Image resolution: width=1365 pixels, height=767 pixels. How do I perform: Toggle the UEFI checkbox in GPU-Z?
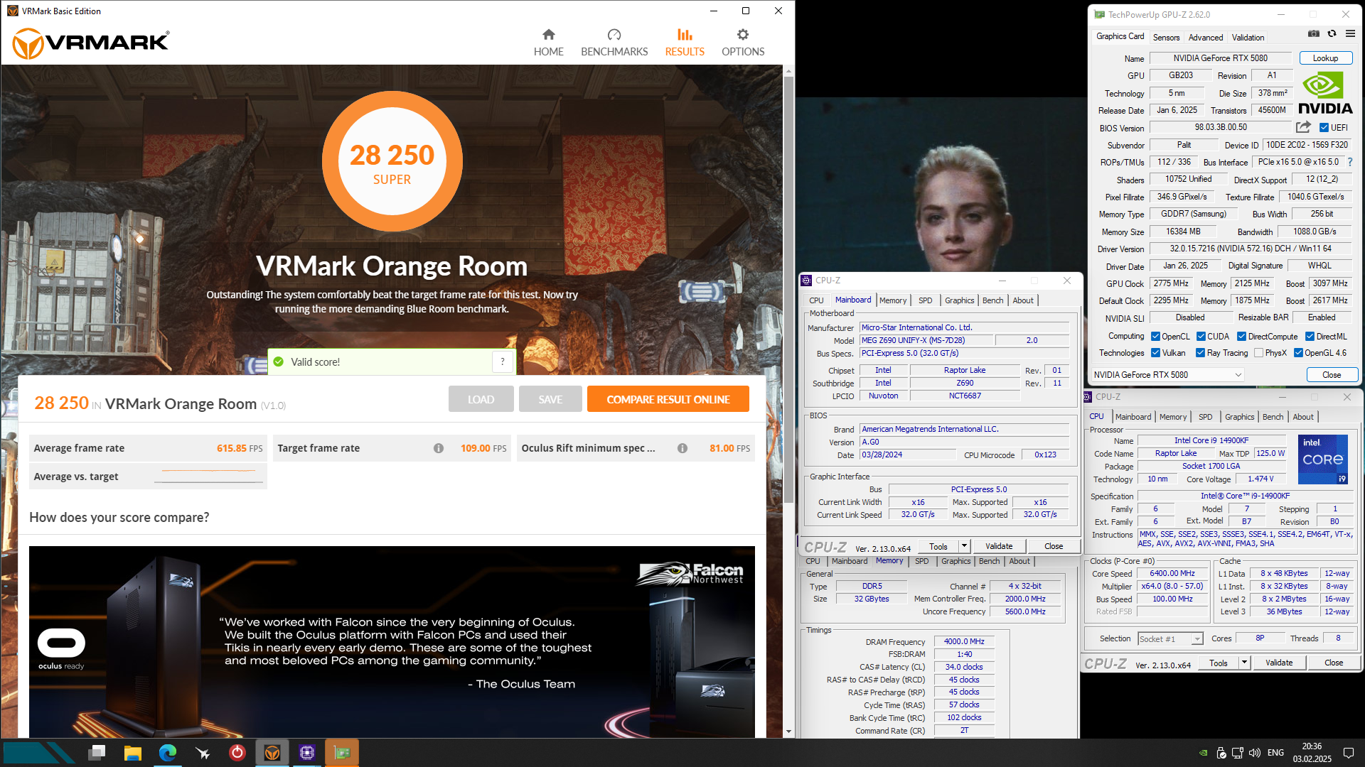pyautogui.click(x=1324, y=128)
